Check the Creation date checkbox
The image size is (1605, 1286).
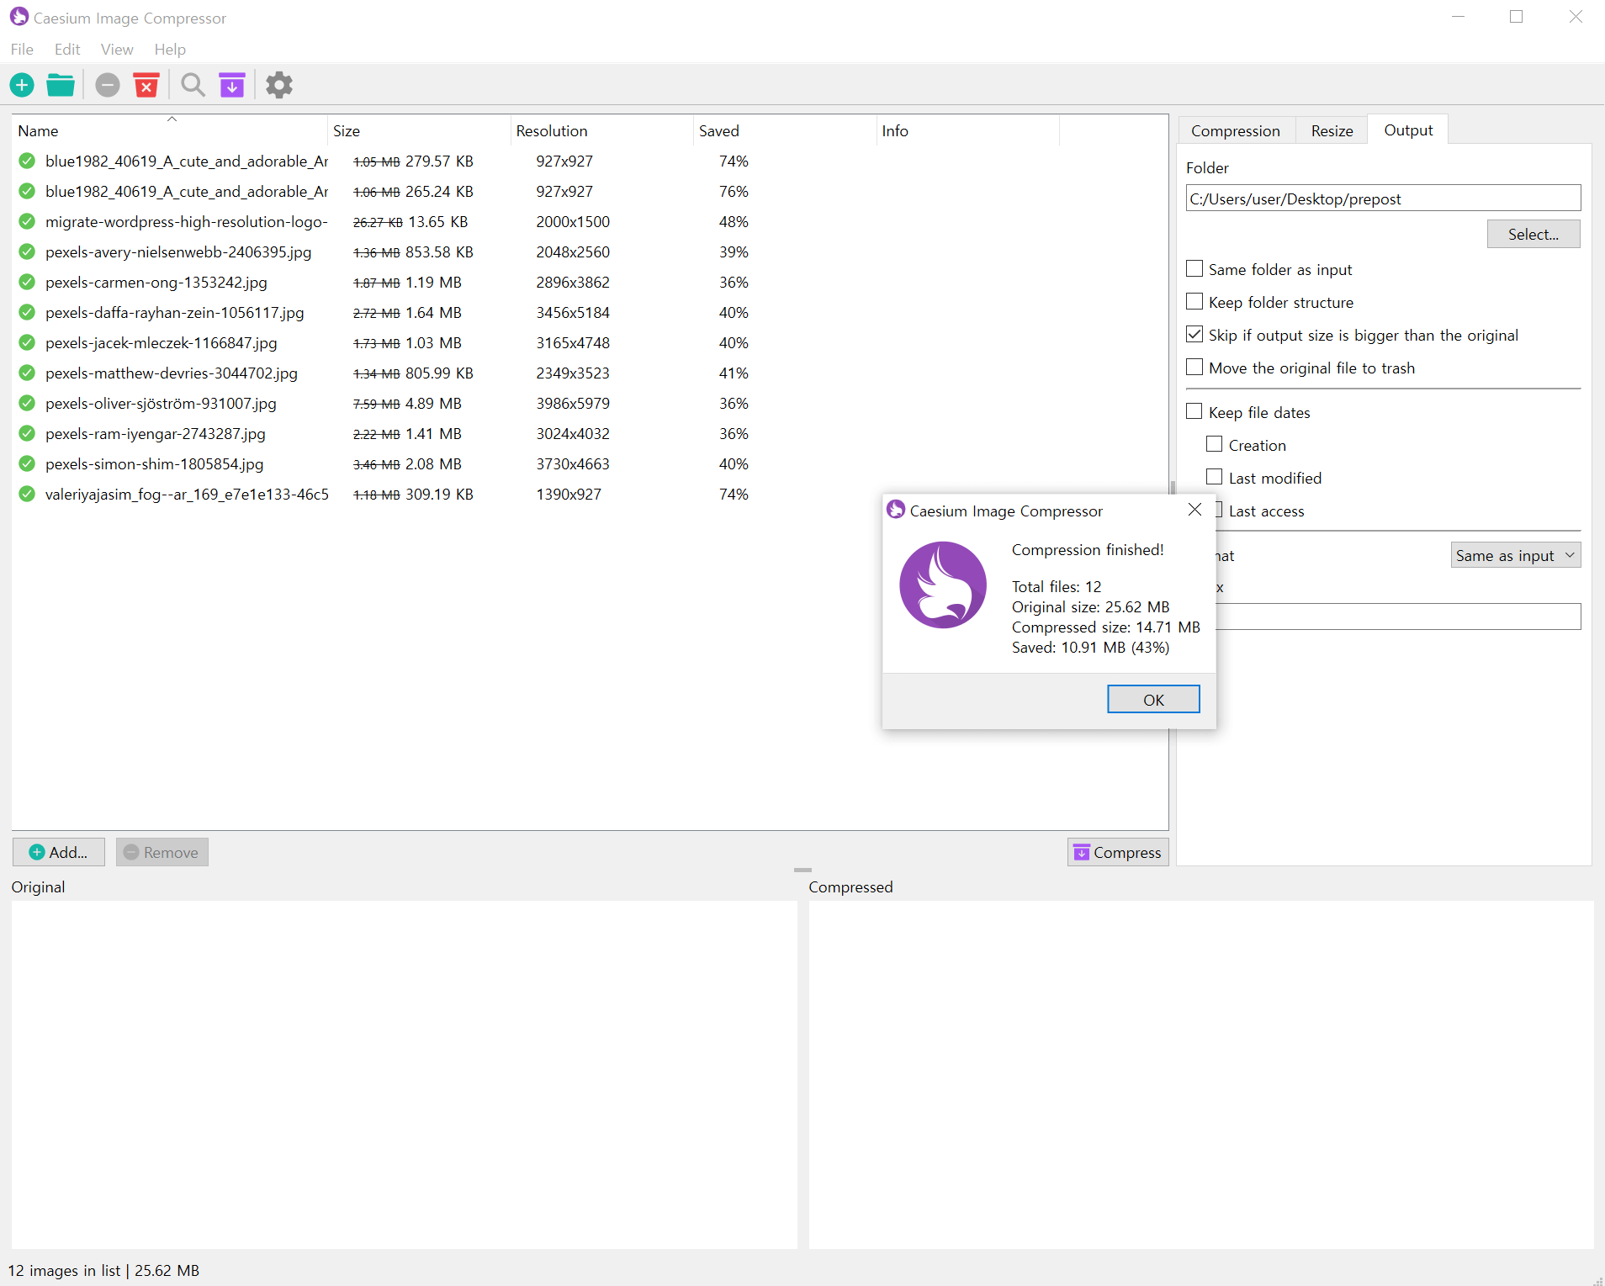pyautogui.click(x=1214, y=444)
